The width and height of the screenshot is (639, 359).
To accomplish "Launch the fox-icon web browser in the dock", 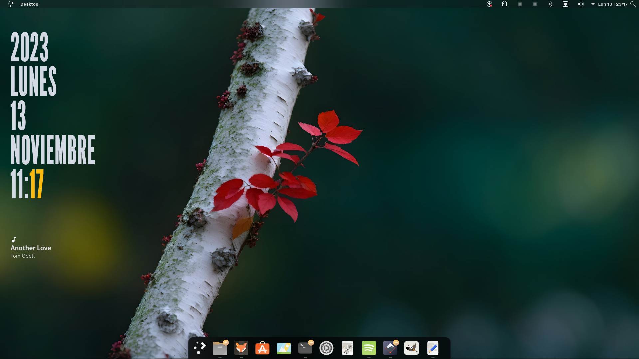I will tap(241, 348).
